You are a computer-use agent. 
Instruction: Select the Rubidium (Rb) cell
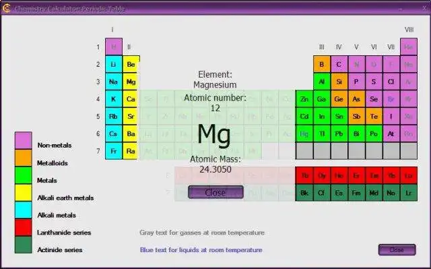[x=114, y=117]
